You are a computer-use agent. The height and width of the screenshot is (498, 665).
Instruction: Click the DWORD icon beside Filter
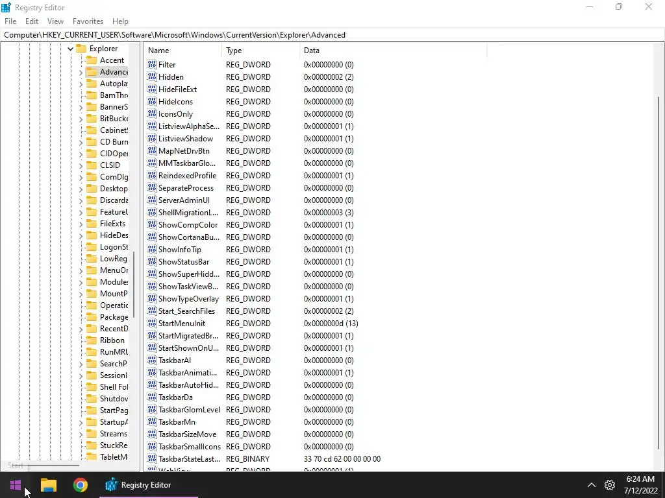(152, 64)
